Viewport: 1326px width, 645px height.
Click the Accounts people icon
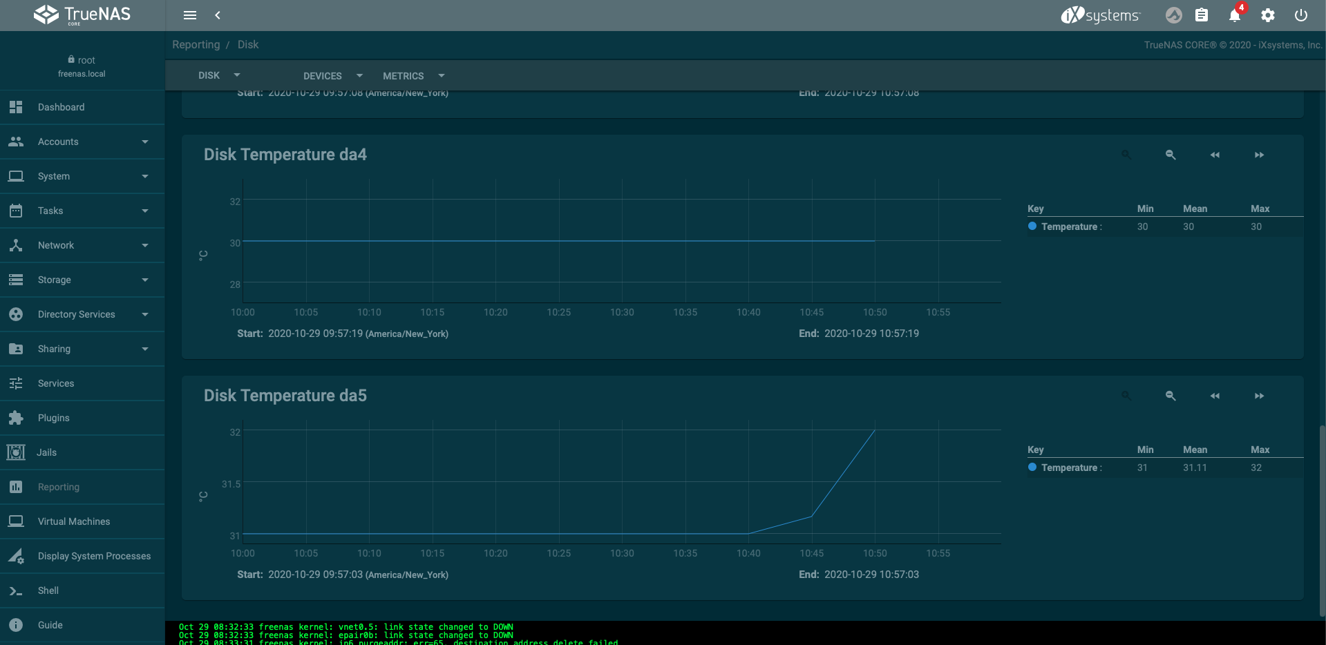(x=16, y=142)
